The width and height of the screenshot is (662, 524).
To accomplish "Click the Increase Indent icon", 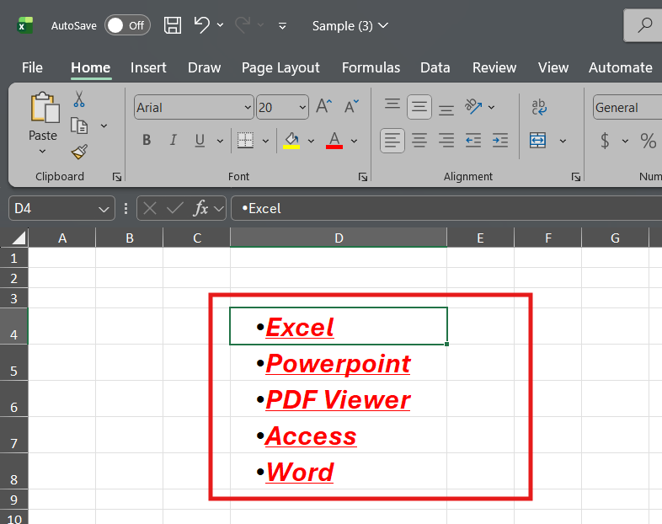I will coord(500,141).
